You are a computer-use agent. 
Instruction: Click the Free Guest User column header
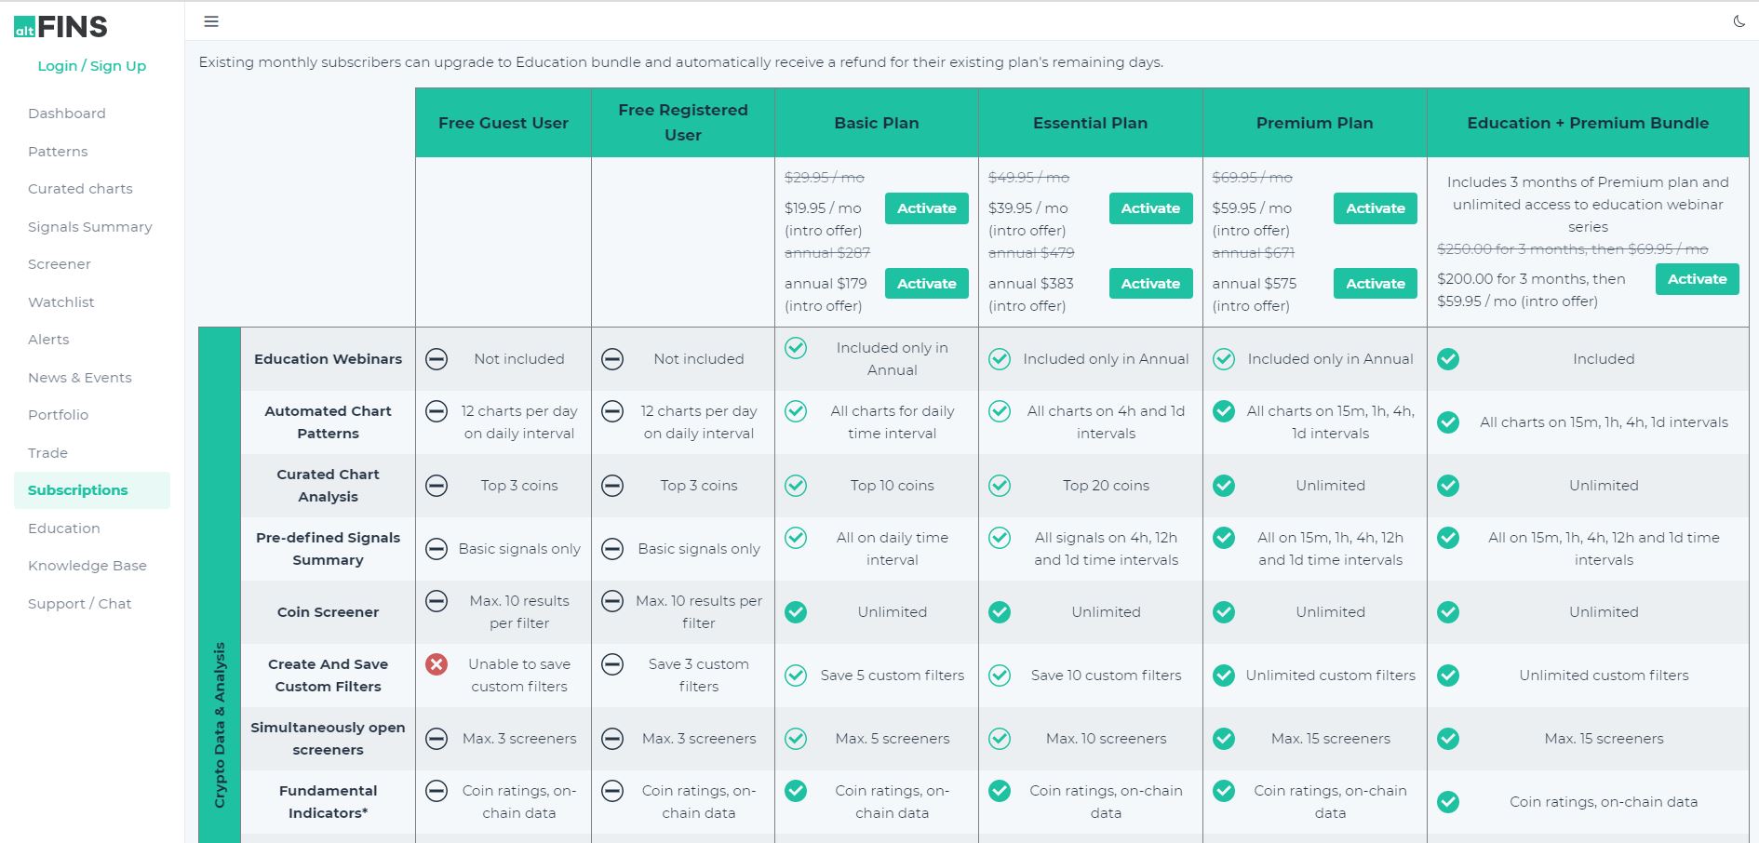click(504, 123)
